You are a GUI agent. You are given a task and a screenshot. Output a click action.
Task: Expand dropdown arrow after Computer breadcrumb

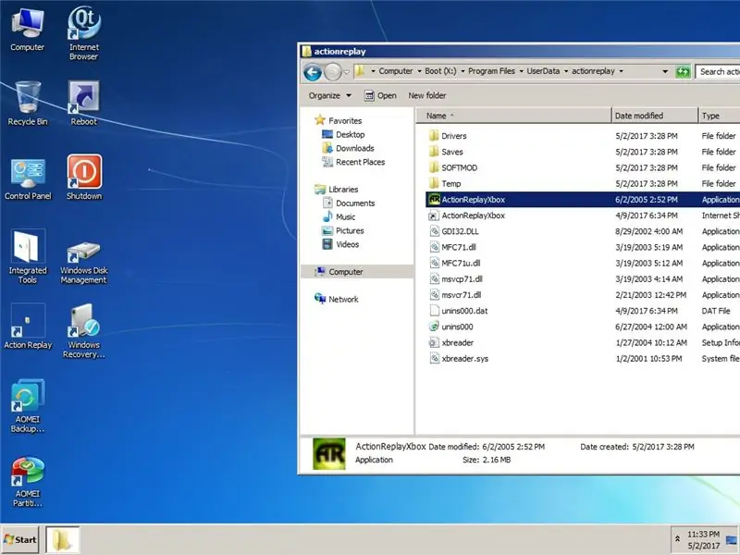419,71
